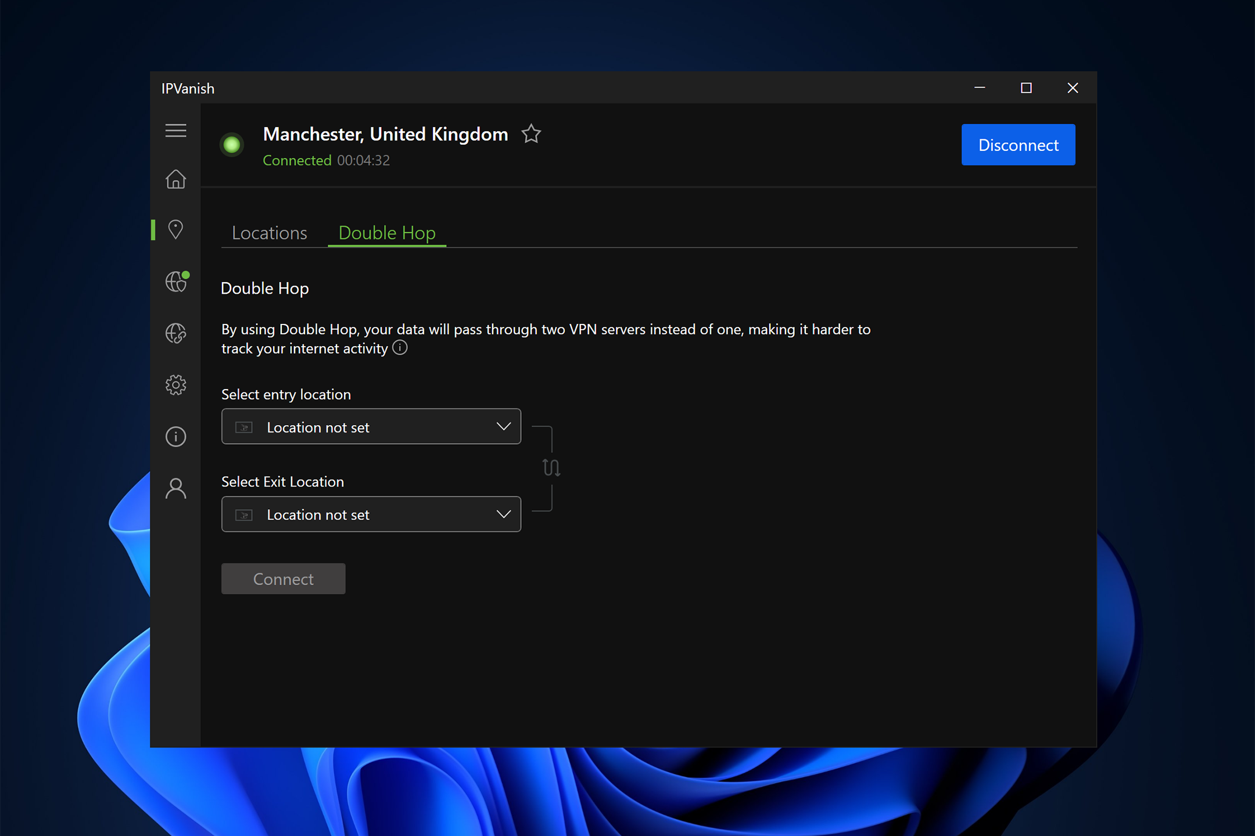Open the Account person icon

(x=175, y=488)
